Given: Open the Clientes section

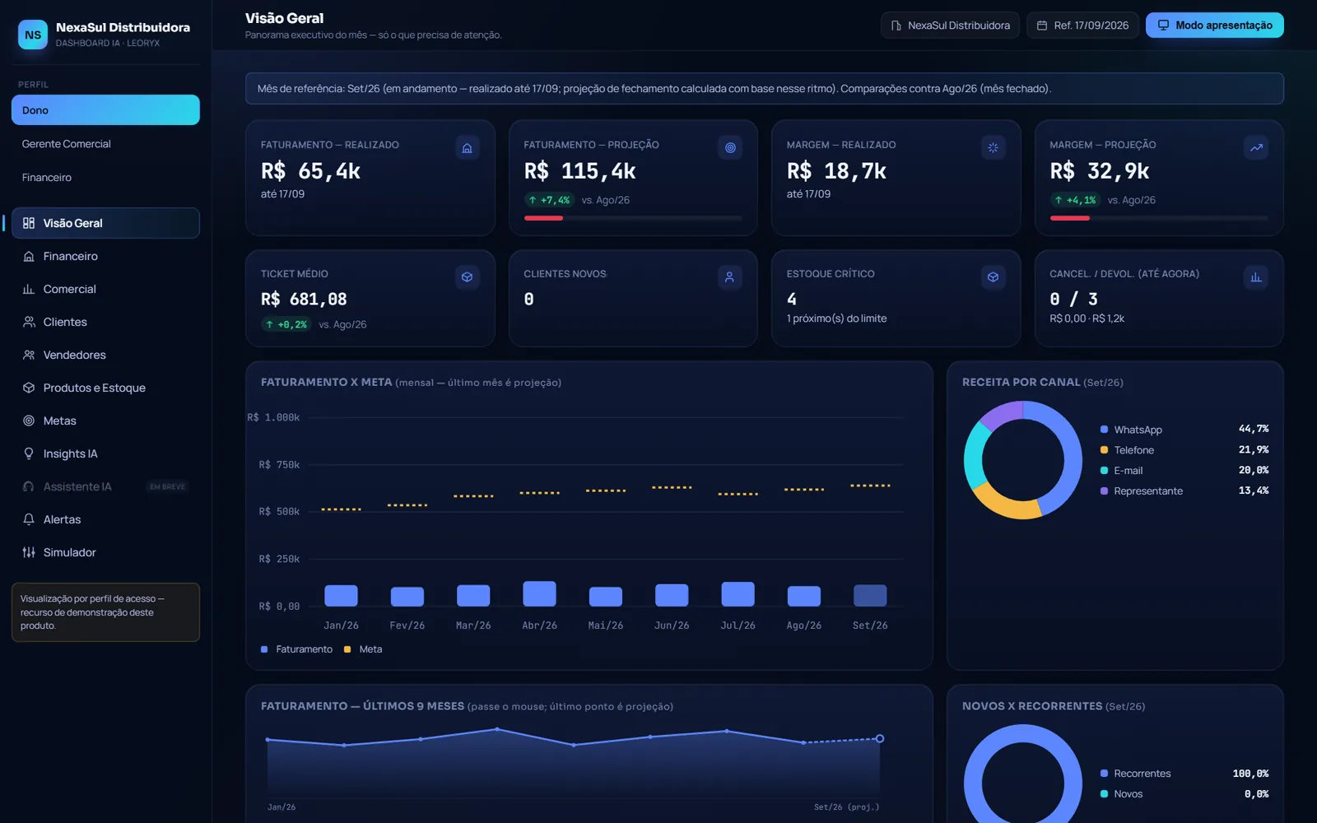Looking at the screenshot, I should coord(105,322).
